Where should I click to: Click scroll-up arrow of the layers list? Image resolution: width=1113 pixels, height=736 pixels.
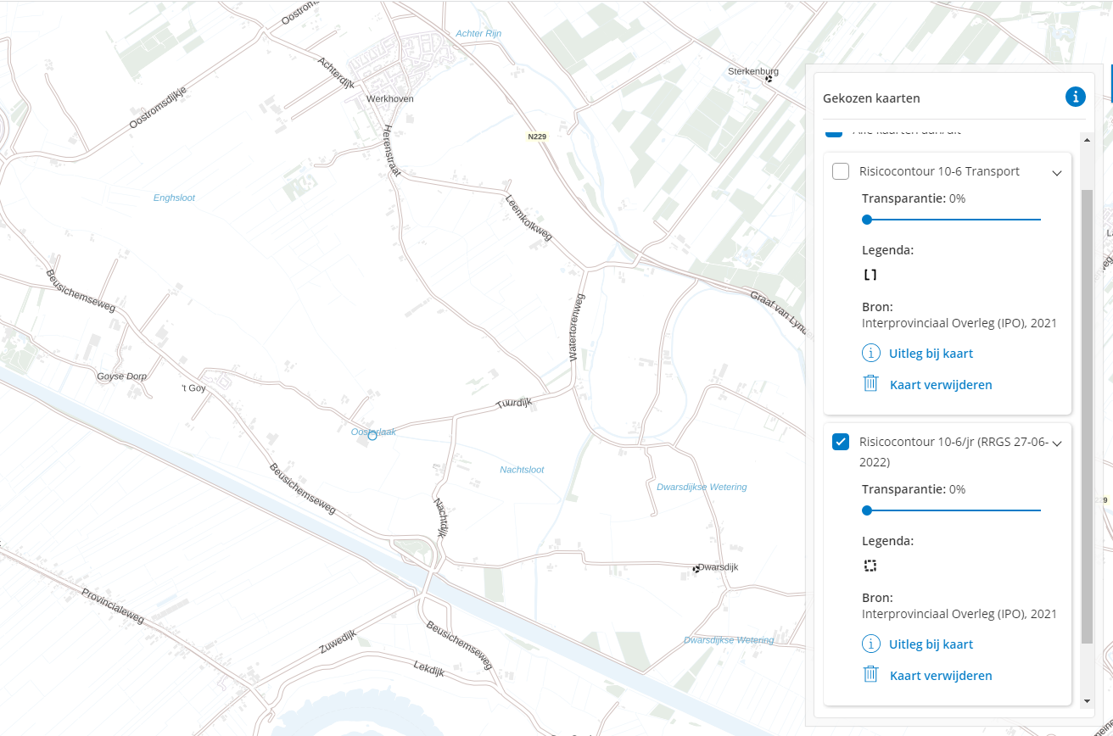(x=1087, y=138)
